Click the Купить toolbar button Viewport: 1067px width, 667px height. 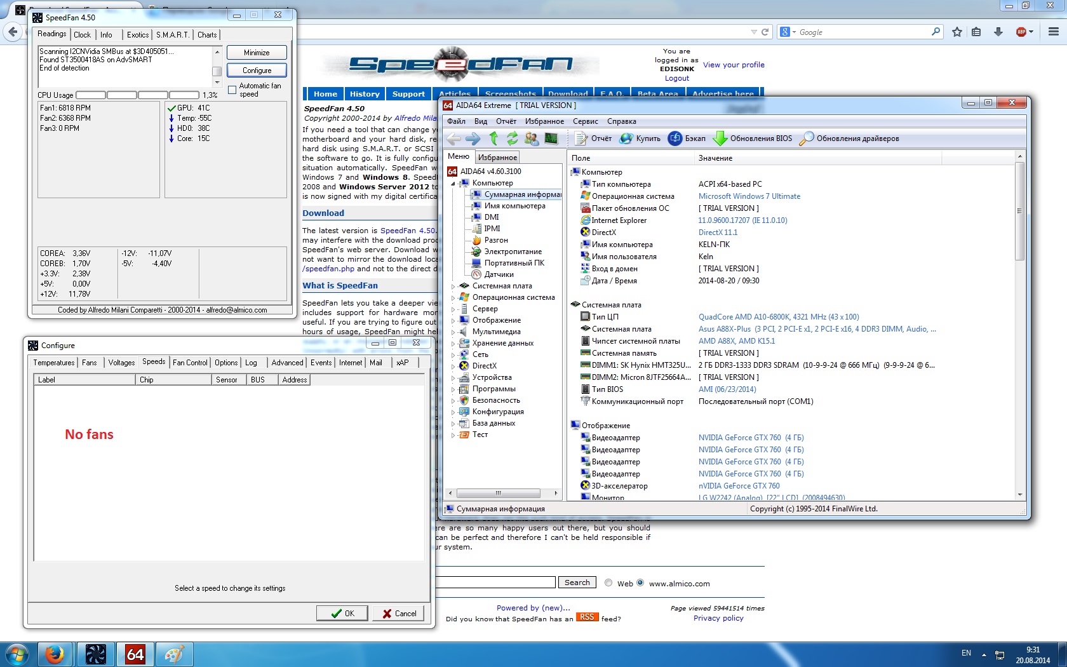click(x=640, y=138)
